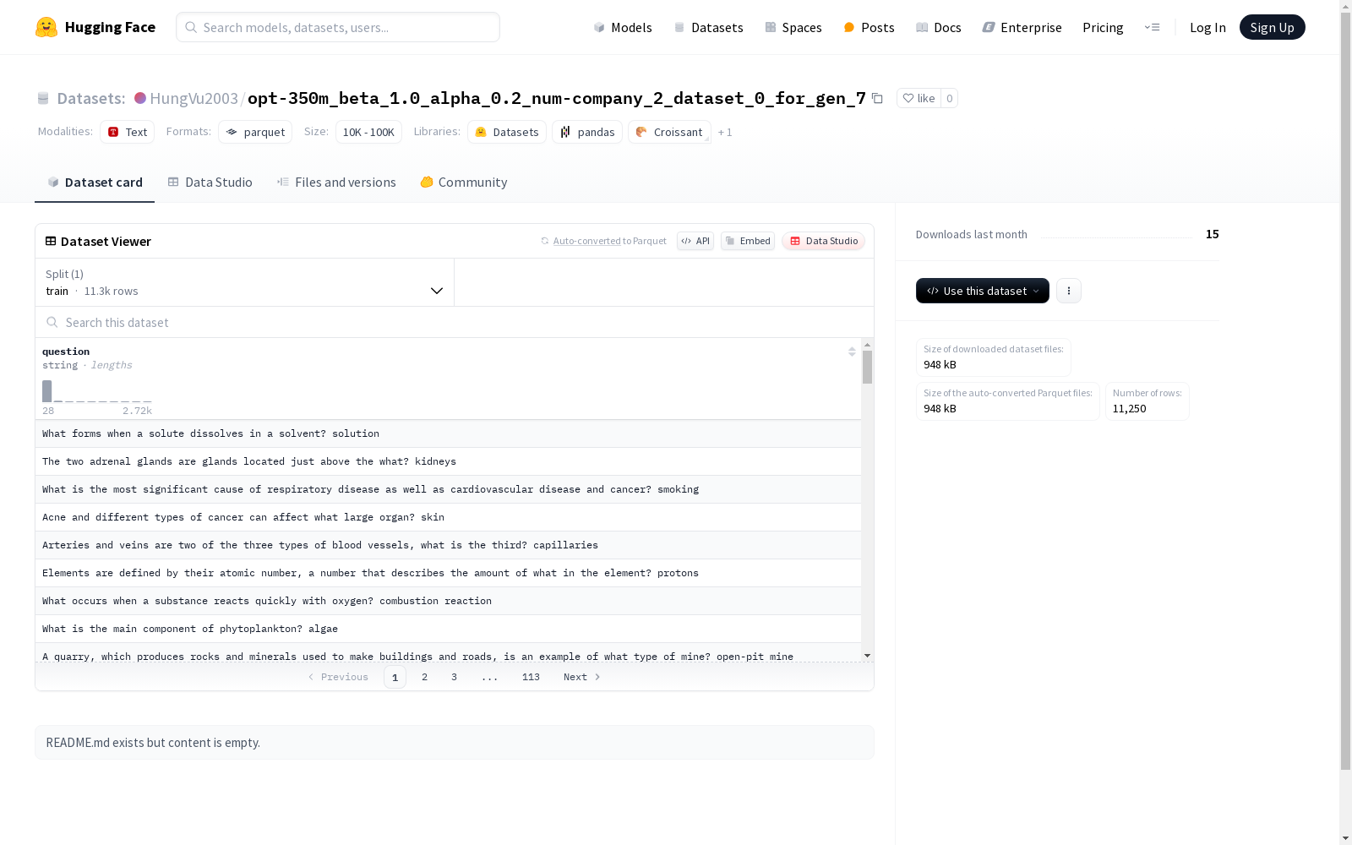Click the question lengths histogram bar
Image resolution: width=1352 pixels, height=845 pixels.
47,391
